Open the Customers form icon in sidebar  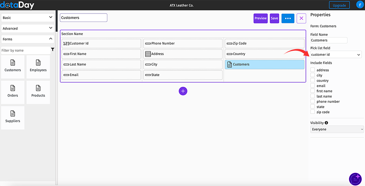coord(13,62)
